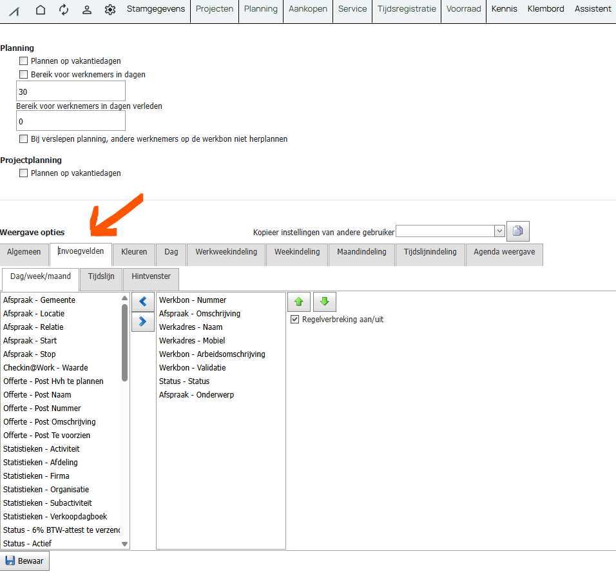616x576 pixels.
Task: Click the field containing 30
Action: pos(71,91)
